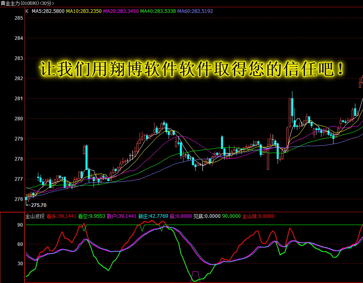Select the 金山现:0.0000 value
The height and width of the screenshot is (283, 363).
tap(258, 216)
